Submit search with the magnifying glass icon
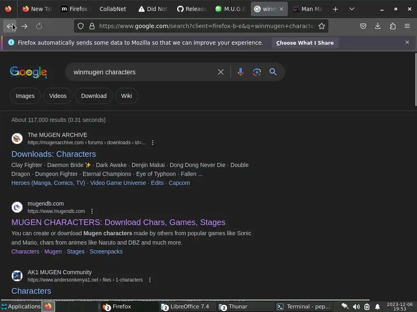 click(273, 72)
